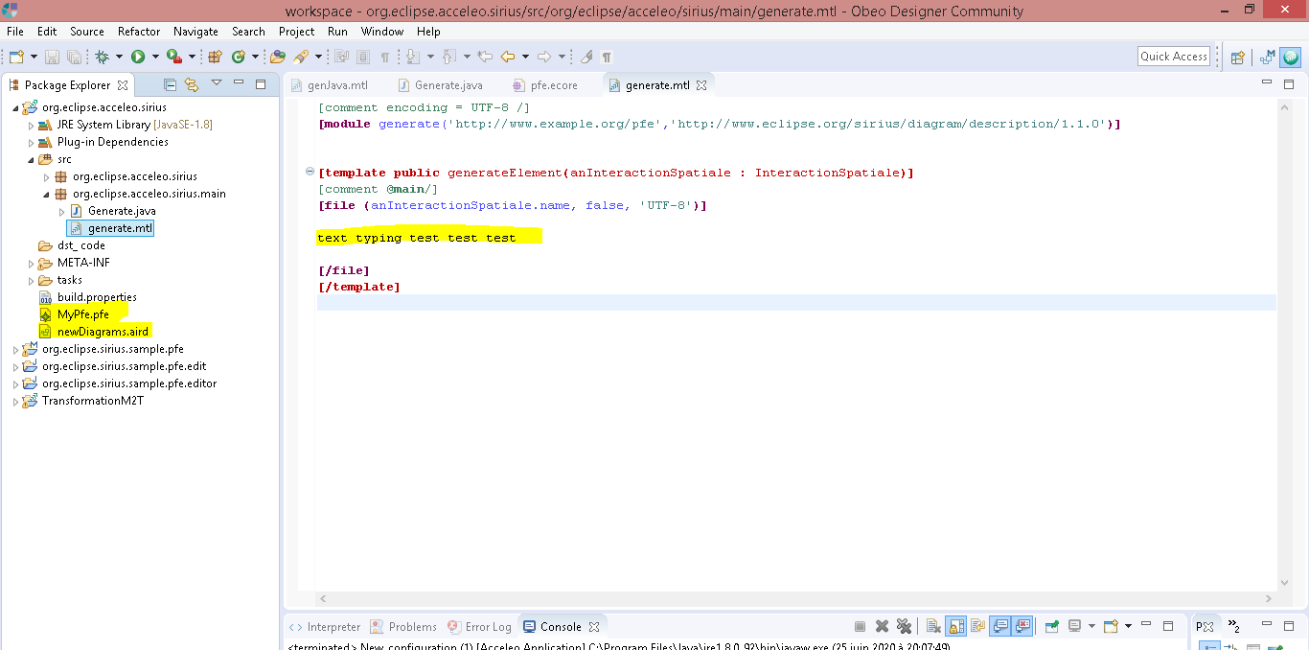Click the Next Annotation icon
Viewport: 1309px width, 650px height.
pyautogui.click(x=413, y=57)
